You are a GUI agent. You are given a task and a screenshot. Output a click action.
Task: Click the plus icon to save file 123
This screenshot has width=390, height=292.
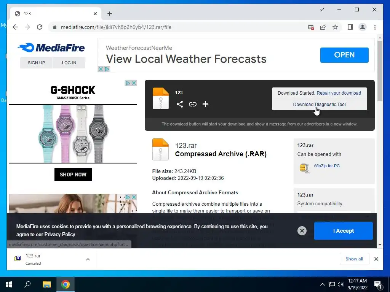tap(205, 104)
